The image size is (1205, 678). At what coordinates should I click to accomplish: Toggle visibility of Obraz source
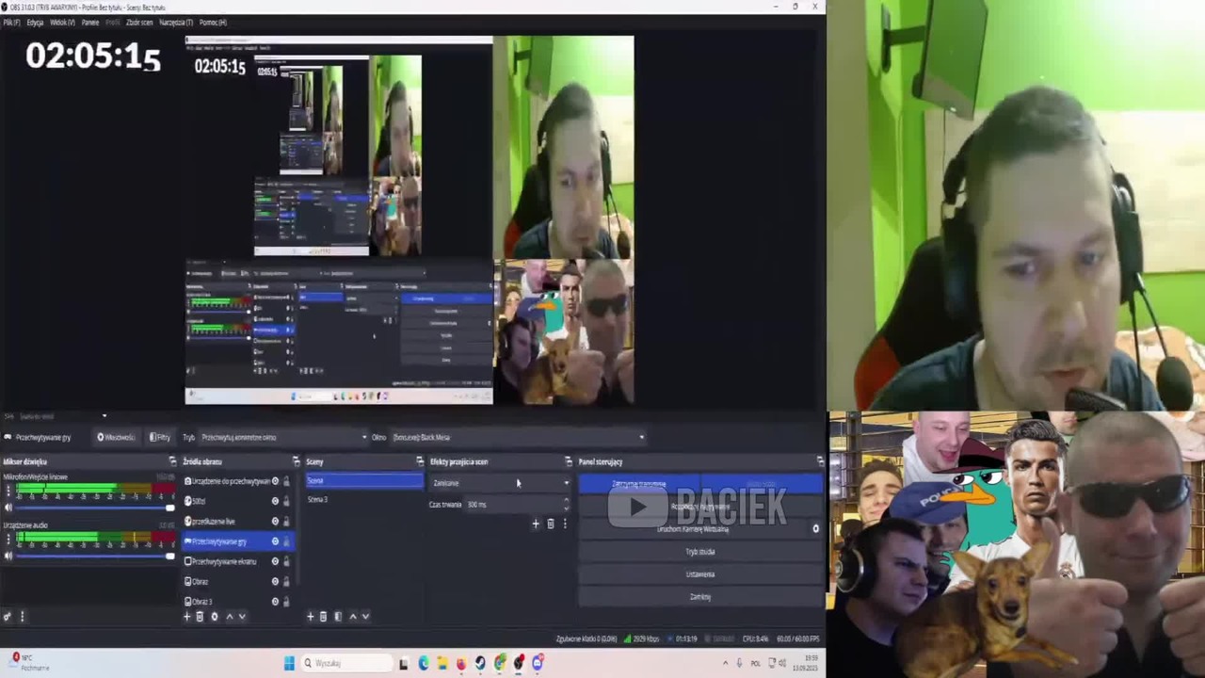point(275,582)
